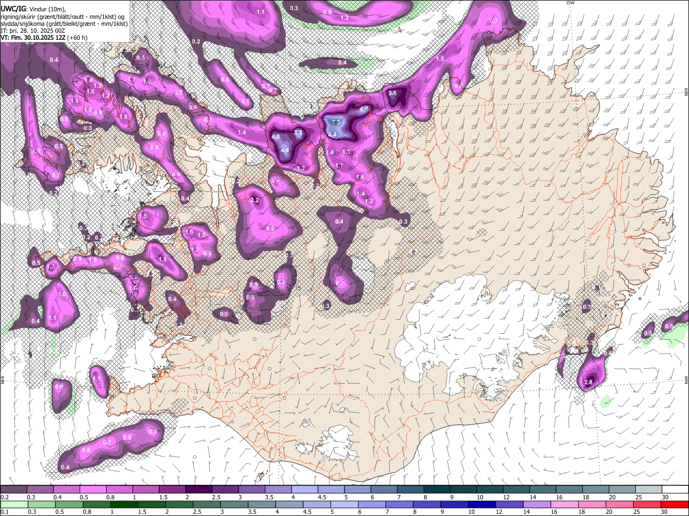689x516 pixels.
Task: Select the bright pink 0.5 swatch on upper scale
Action: pyautogui.click(x=93, y=489)
